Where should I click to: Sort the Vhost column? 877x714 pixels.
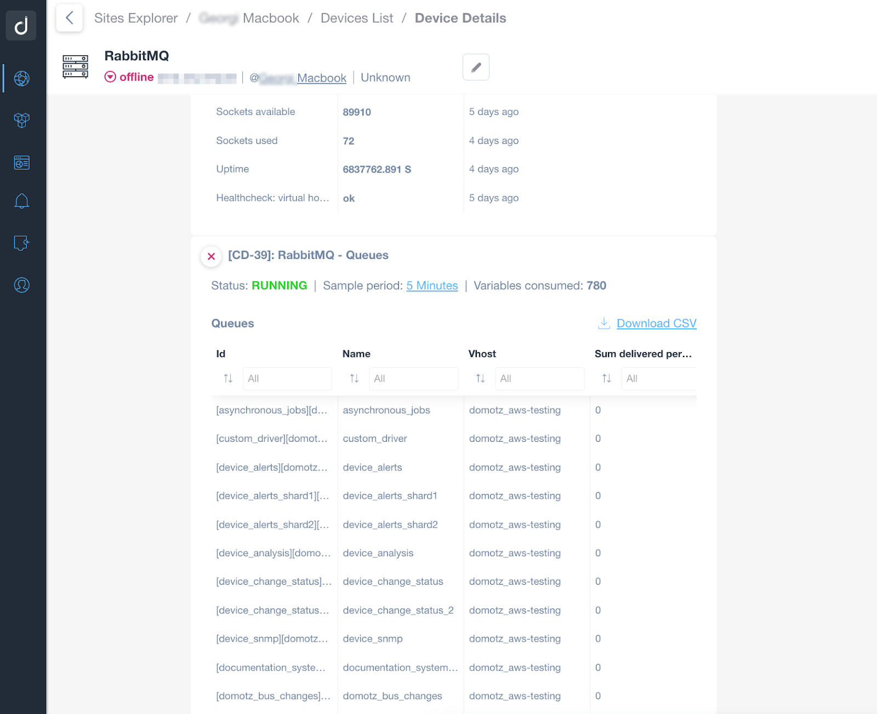pos(480,378)
